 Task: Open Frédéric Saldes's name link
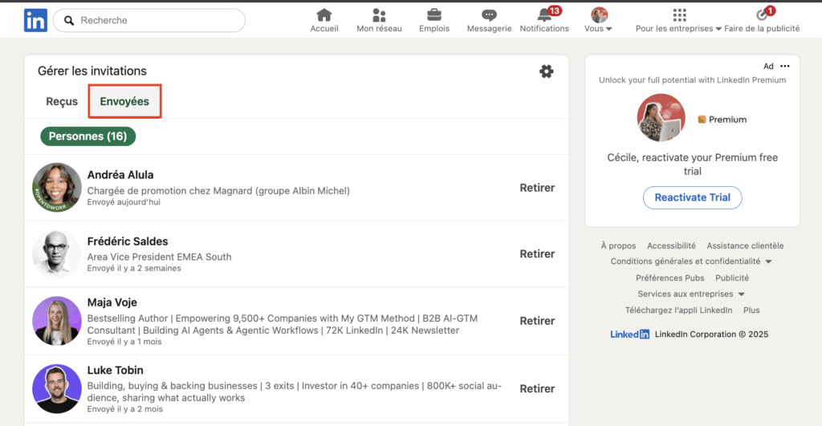[x=128, y=241]
